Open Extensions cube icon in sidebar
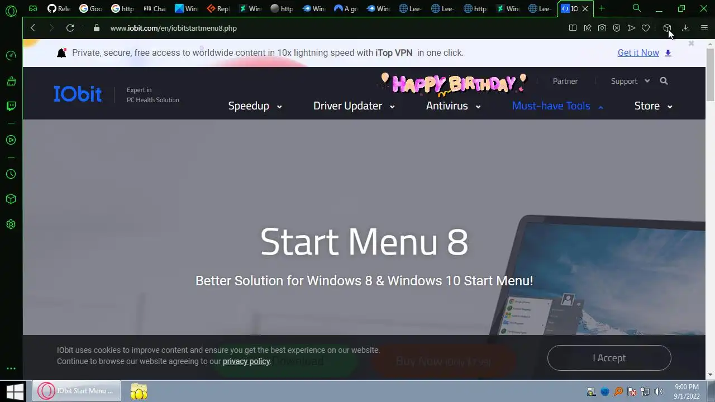Screen dimensions: 715x402 tap(11, 199)
